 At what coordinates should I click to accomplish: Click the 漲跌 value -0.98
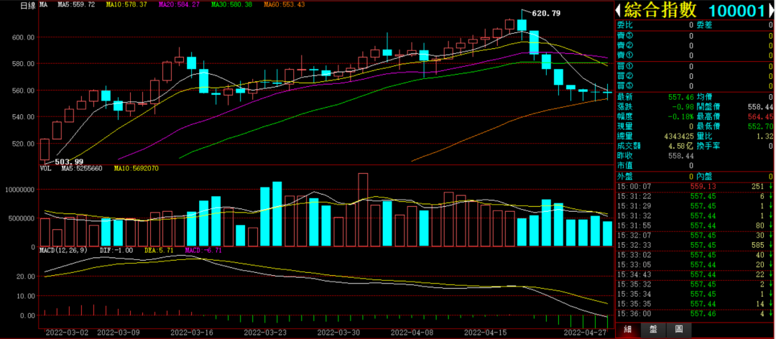685,106
